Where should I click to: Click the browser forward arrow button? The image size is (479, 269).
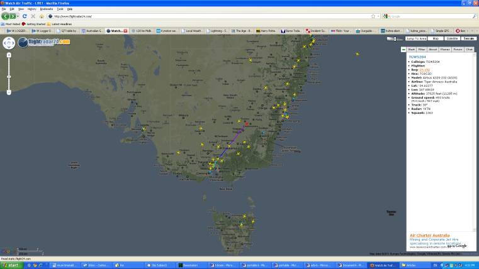[13, 16]
